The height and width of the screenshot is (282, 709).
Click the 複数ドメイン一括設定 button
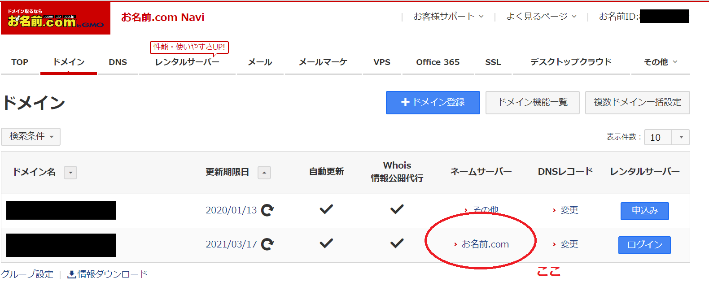[638, 103]
